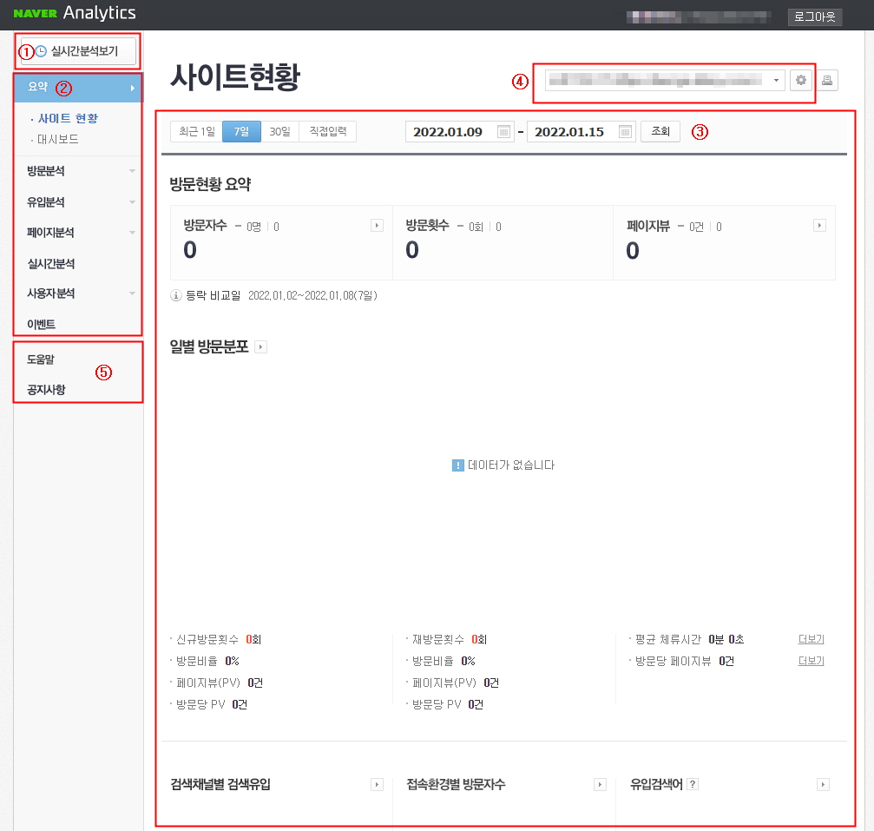This screenshot has width=874, height=831.
Task: Open 더보기 next to 평균 체류시간
Action: [810, 638]
